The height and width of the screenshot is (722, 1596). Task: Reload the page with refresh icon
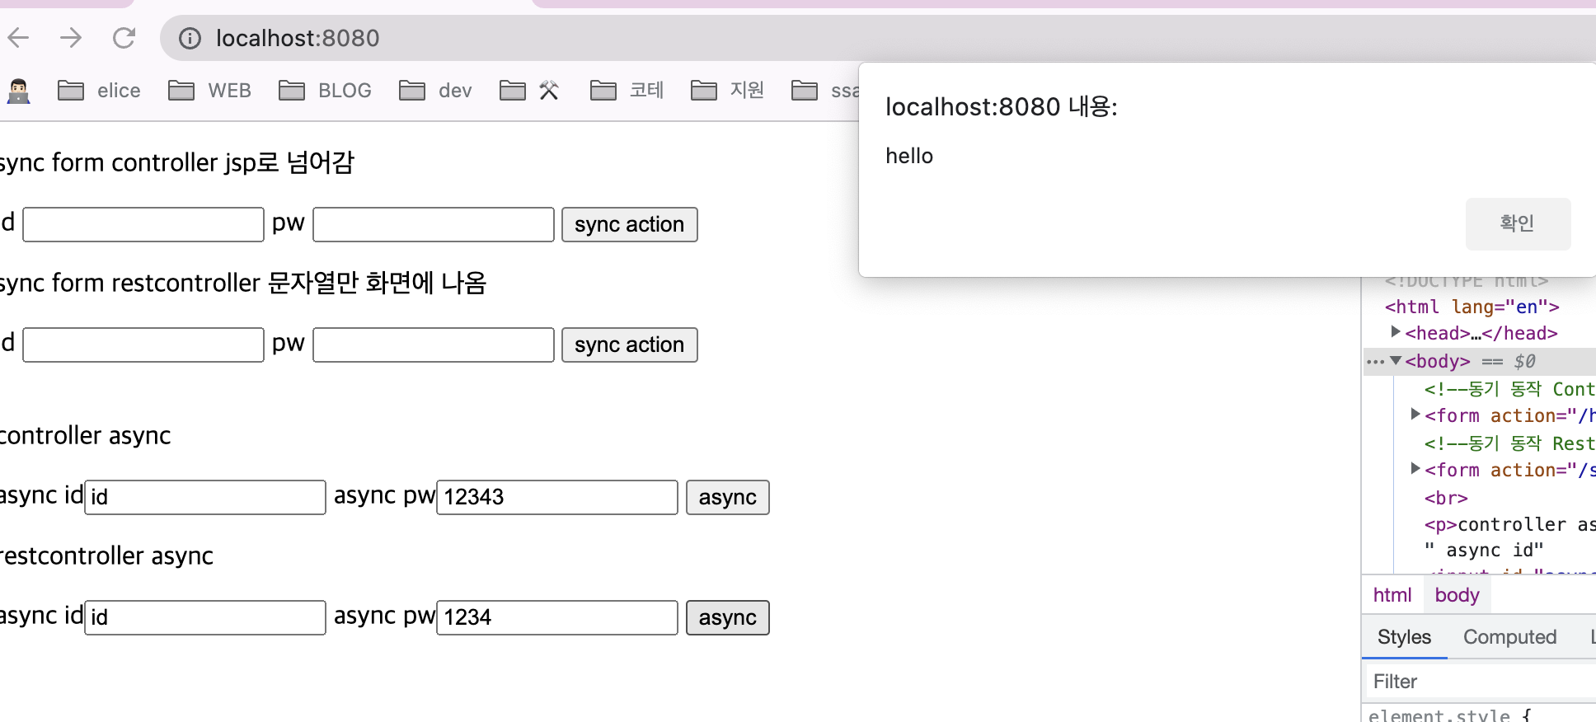click(124, 38)
